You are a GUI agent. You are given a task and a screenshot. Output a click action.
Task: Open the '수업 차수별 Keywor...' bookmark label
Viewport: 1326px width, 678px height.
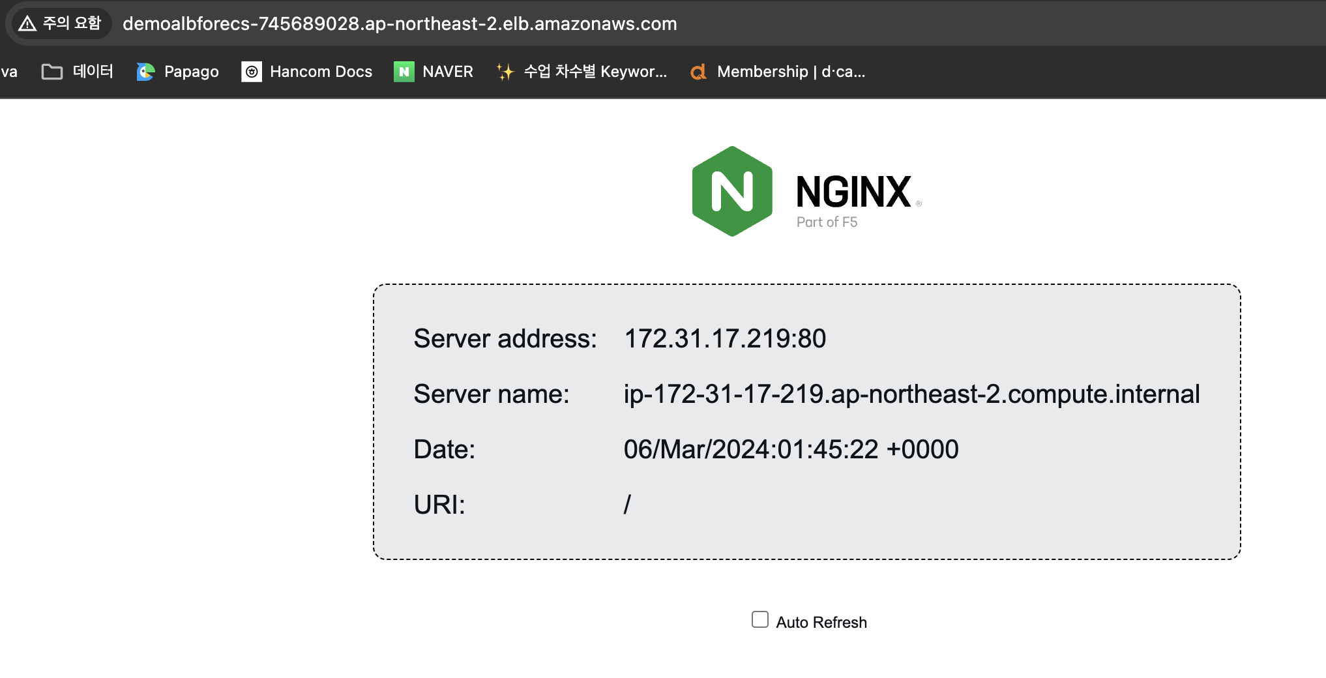click(595, 72)
